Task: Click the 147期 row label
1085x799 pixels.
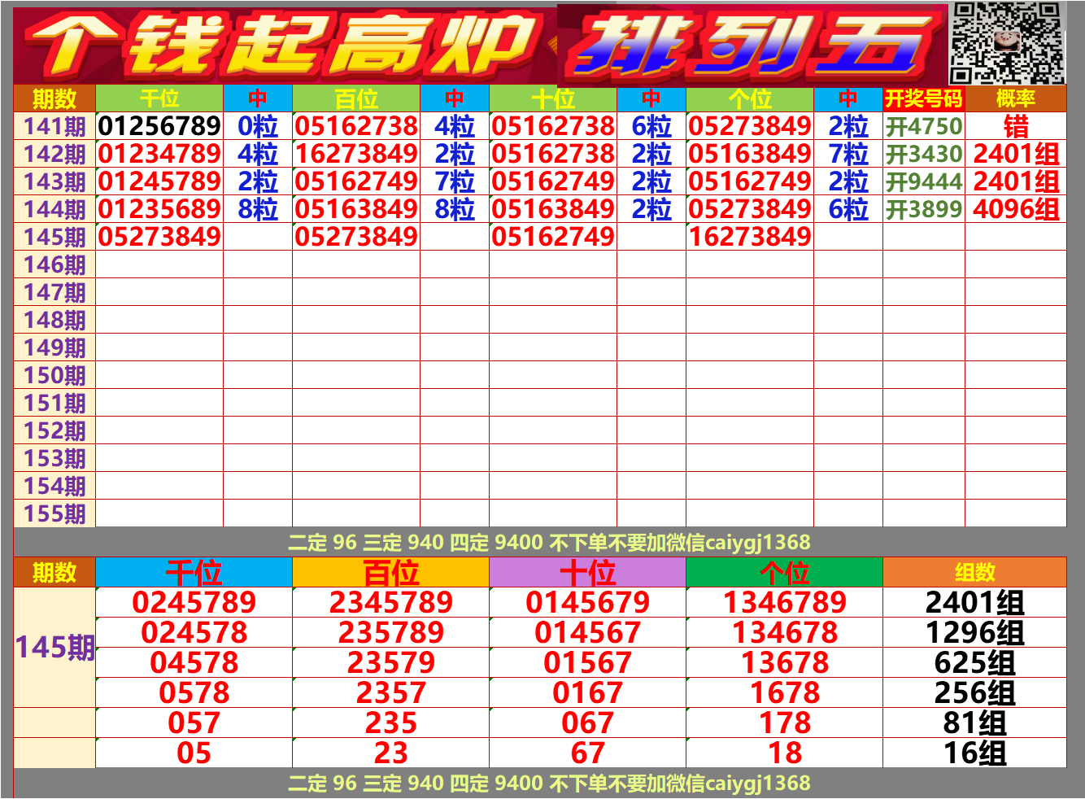Action: pos(54,292)
